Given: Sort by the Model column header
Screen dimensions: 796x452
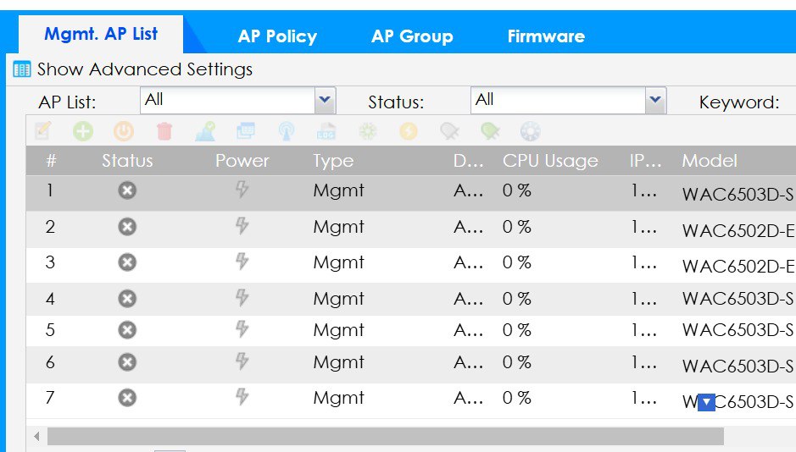Looking at the screenshot, I should [x=710, y=161].
